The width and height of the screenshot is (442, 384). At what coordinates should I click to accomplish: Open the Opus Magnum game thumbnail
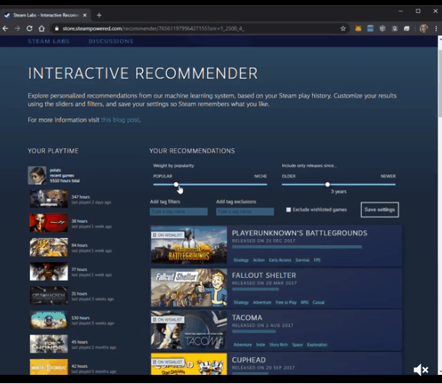click(x=49, y=295)
